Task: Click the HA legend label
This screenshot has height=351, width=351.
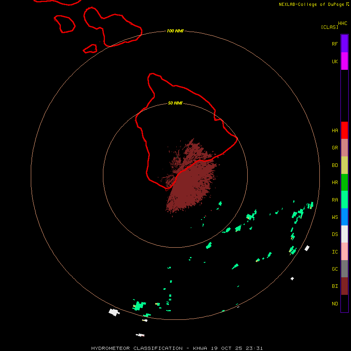Action: tap(335, 131)
